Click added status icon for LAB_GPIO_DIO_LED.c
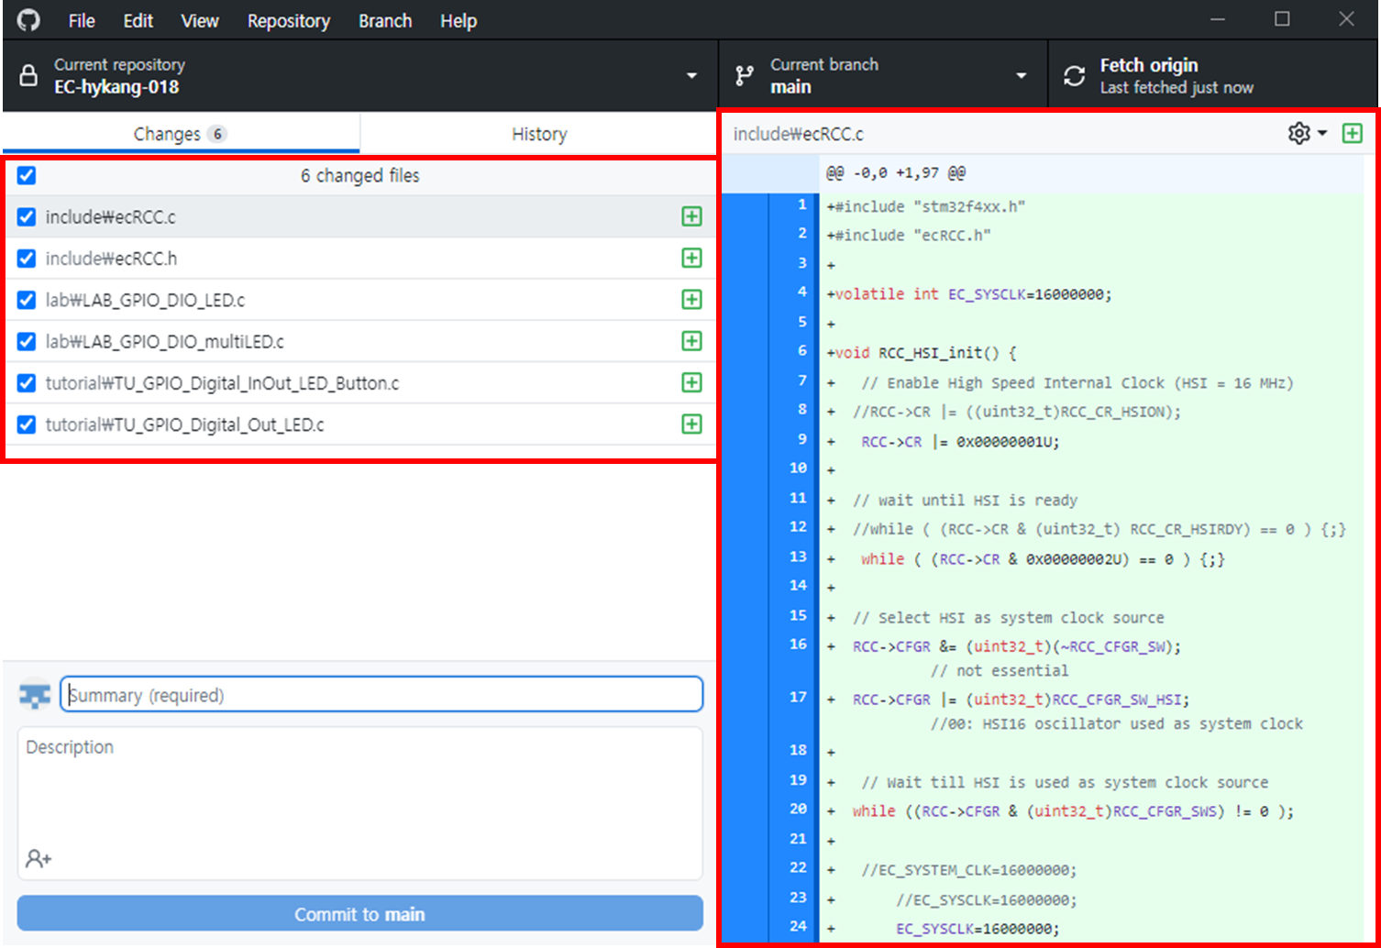 tap(692, 300)
